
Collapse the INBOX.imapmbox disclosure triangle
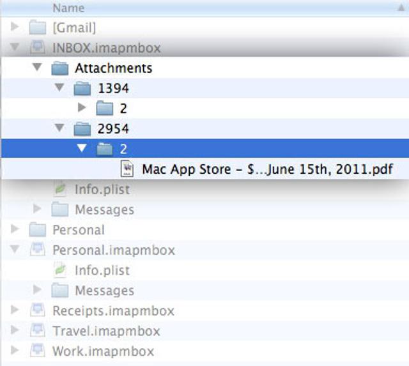[15, 47]
